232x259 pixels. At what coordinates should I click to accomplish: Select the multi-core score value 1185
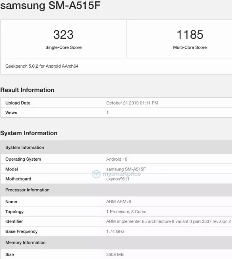[190, 35]
